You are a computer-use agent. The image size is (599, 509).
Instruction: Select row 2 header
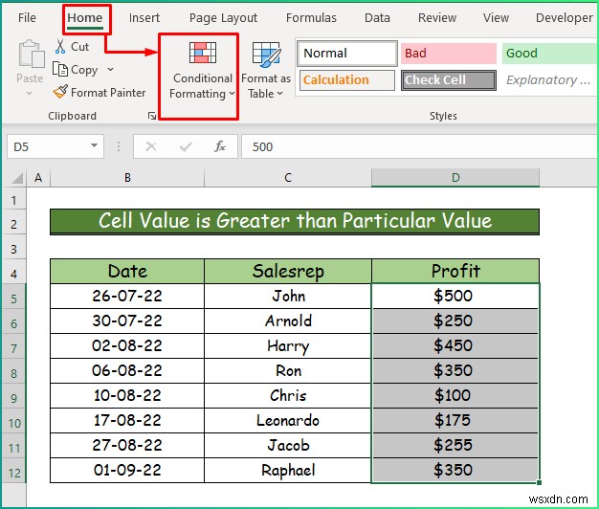click(14, 224)
